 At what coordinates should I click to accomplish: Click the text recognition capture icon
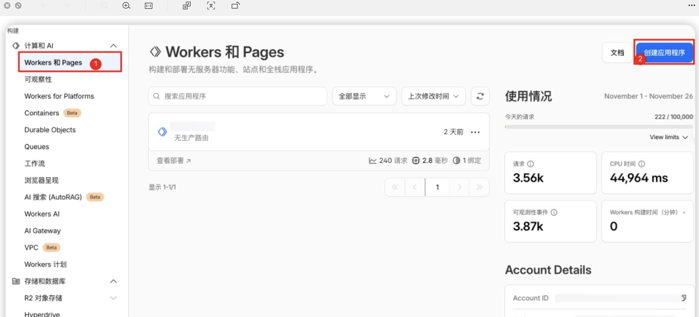click(211, 6)
